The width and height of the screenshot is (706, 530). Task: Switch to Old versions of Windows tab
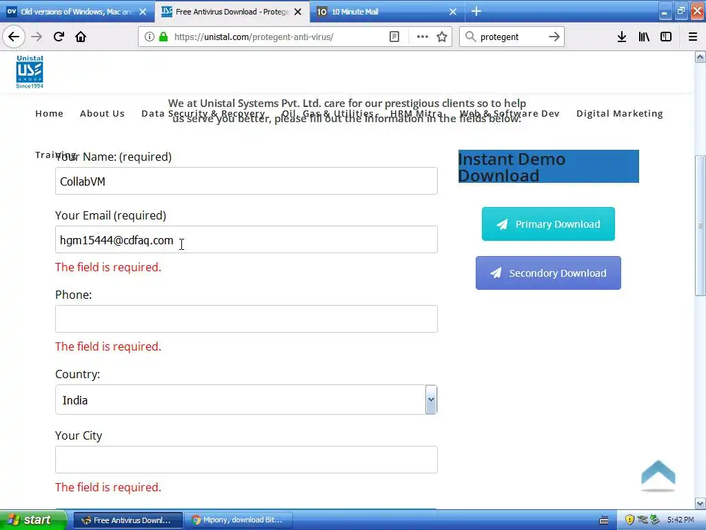(77, 12)
